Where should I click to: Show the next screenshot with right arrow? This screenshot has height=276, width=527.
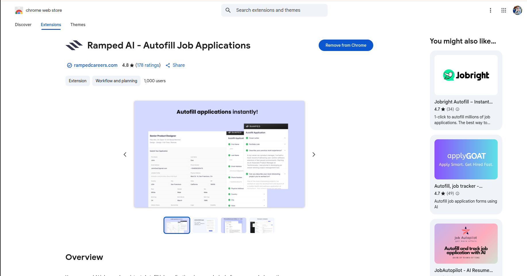(x=313, y=154)
